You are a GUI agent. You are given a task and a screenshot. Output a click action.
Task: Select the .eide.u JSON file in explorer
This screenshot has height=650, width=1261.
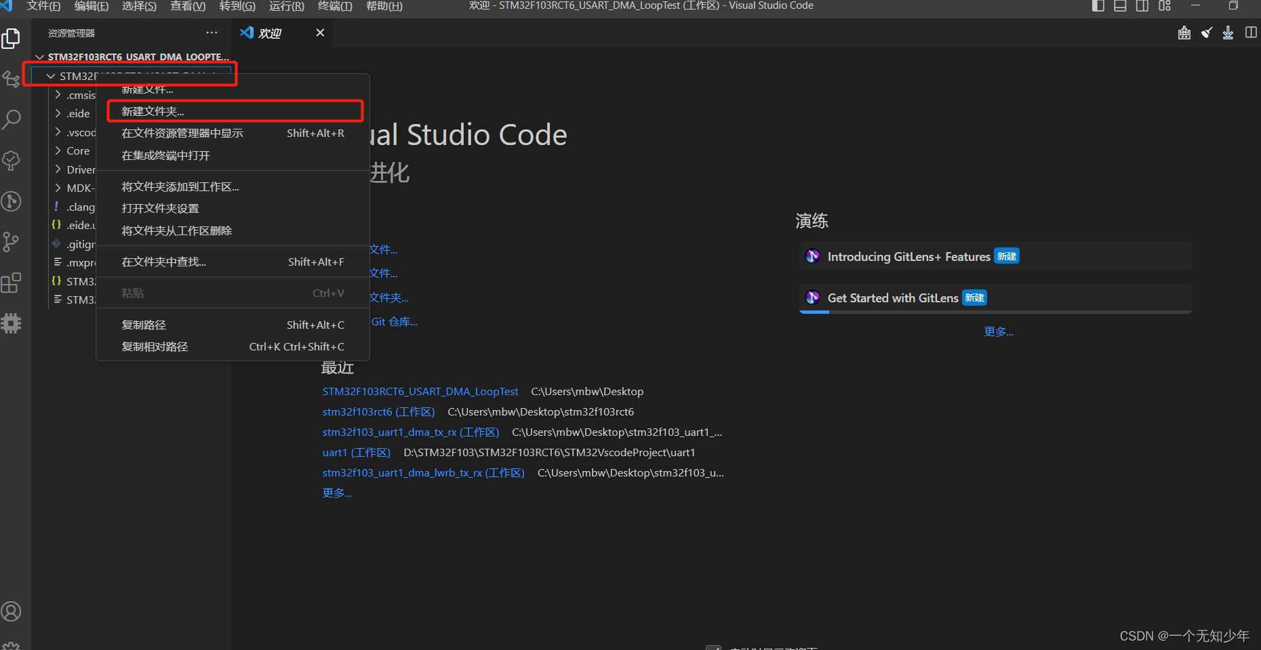click(x=75, y=225)
